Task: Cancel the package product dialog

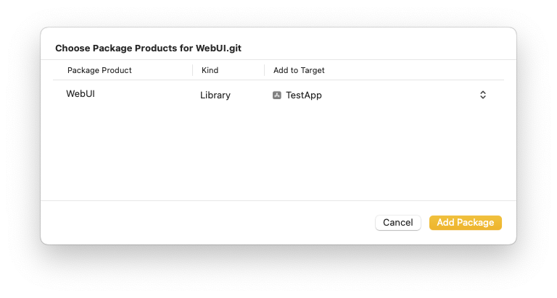Action: [x=397, y=223]
